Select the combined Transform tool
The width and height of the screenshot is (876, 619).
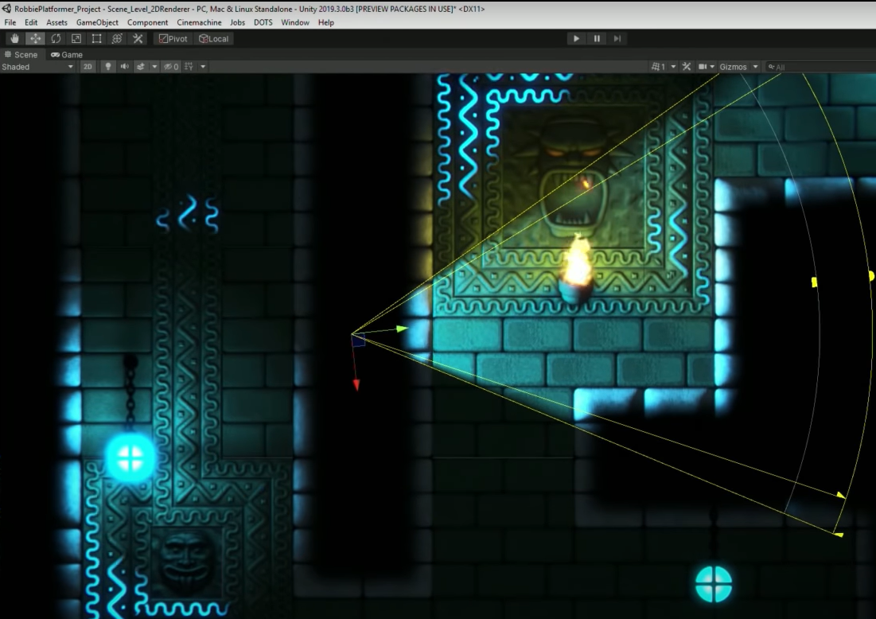[116, 37]
